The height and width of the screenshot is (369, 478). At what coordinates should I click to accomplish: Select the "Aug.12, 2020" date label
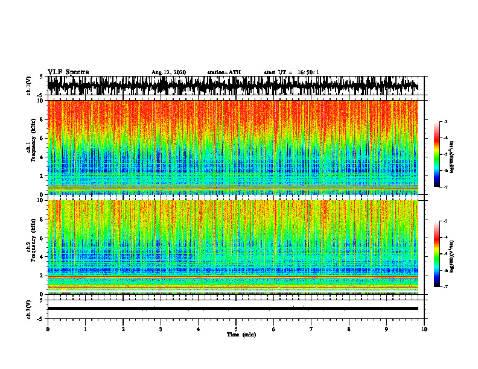[x=168, y=72]
